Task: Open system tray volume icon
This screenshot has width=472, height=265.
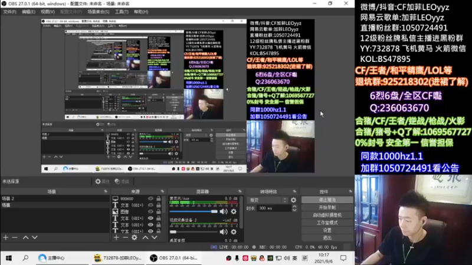Action: coord(287,258)
